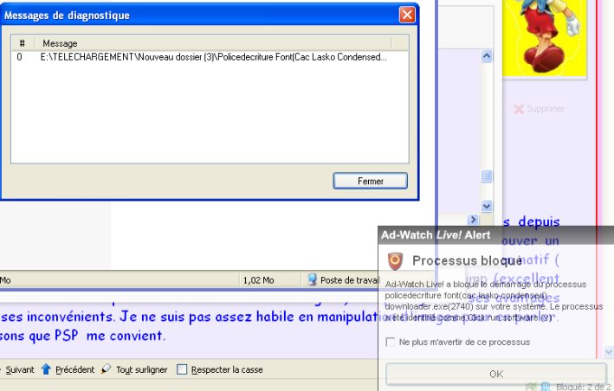Select diagnostic message row 0

pos(210,57)
